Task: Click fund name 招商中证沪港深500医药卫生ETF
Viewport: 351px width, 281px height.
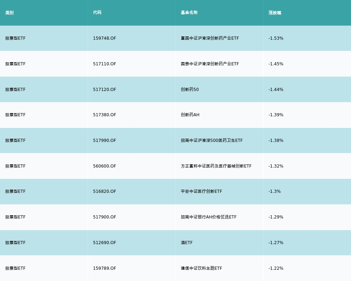Action: click(212, 140)
